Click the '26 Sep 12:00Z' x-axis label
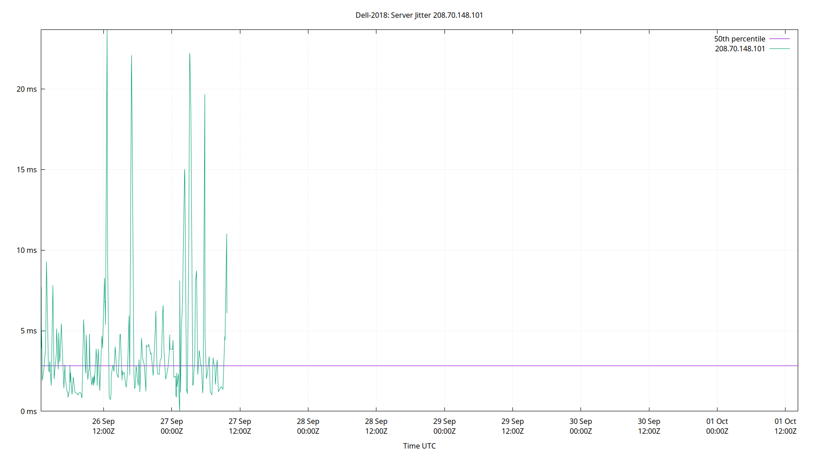The width and height of the screenshot is (839, 453). coord(103,426)
